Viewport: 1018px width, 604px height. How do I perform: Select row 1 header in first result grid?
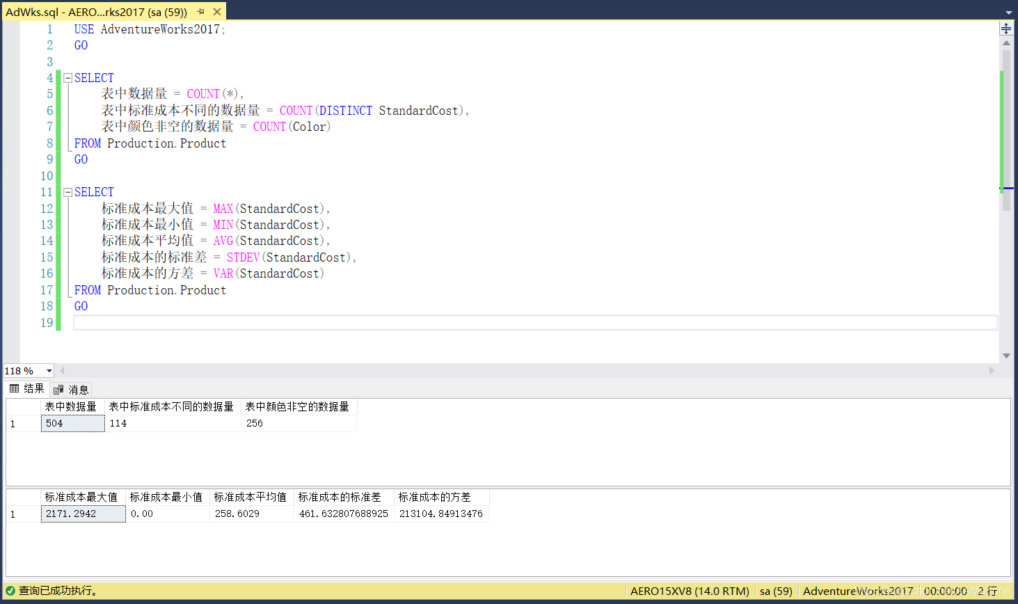[23, 423]
